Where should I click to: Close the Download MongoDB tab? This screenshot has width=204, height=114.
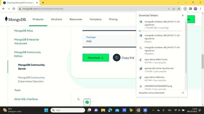[x=37, y=3]
